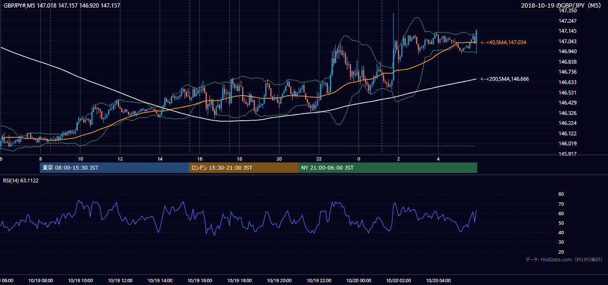Select price level 146.940
Image resolution: width=608 pixels, height=285 pixels.
[569, 51]
